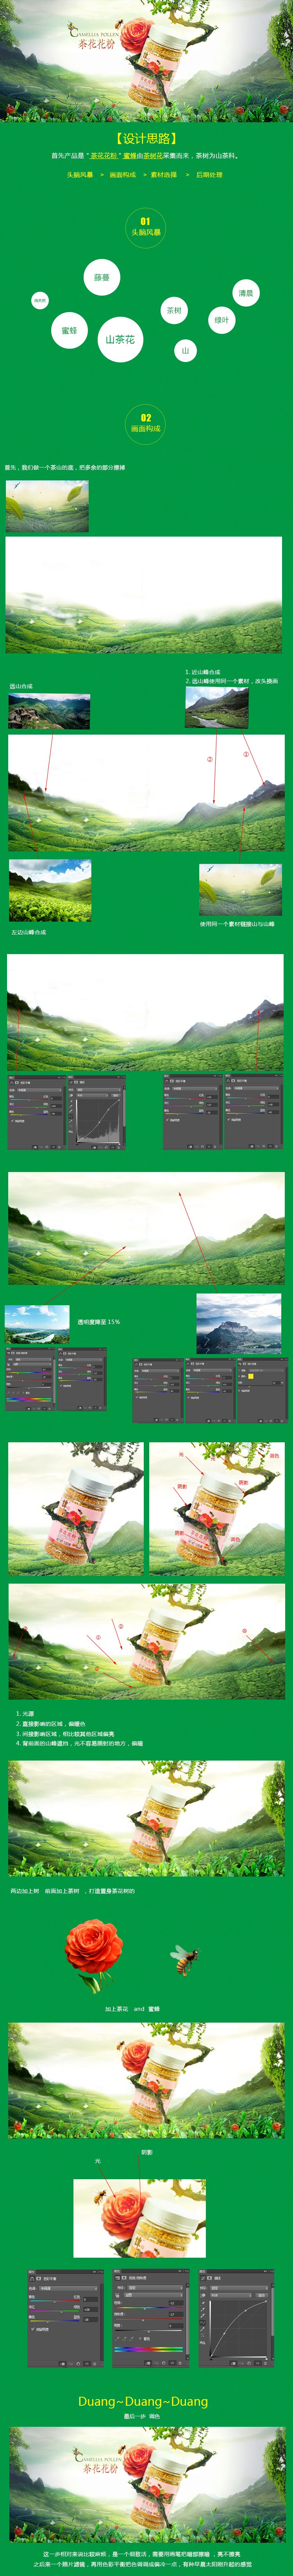Image resolution: width=293 pixels, height=2576 pixels.
Task: Click the 藤蔓 bubble
Action: [102, 277]
